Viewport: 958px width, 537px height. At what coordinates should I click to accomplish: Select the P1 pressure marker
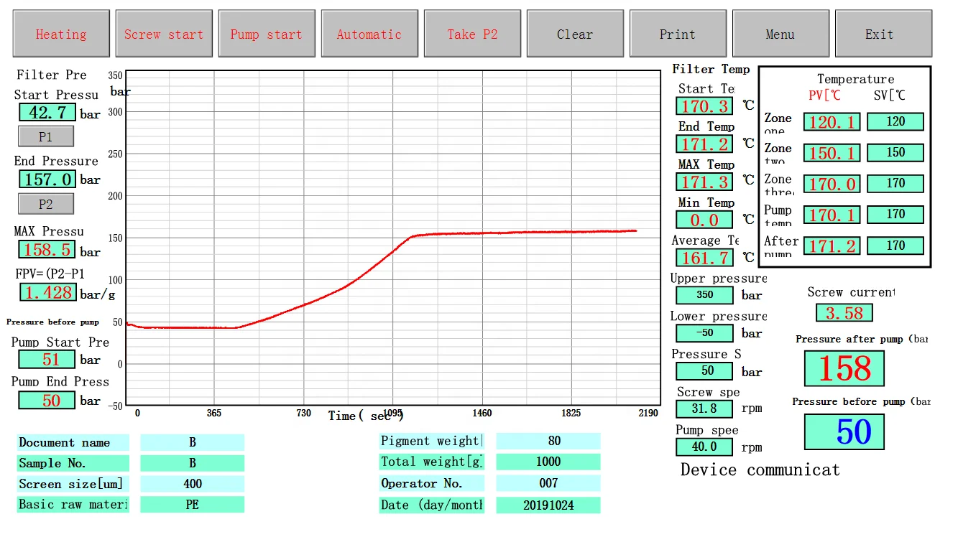pyautogui.click(x=45, y=136)
